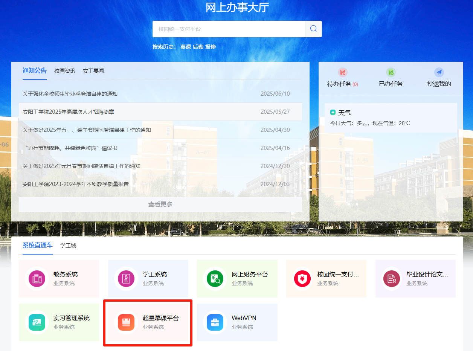Click the 教务系统 title text
The image size is (473, 351).
(66, 275)
